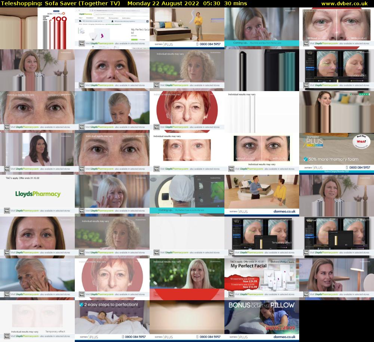374x342 pixels.
Task: Click the 'Worth £49.99' price text
Action: [x=280, y=328]
